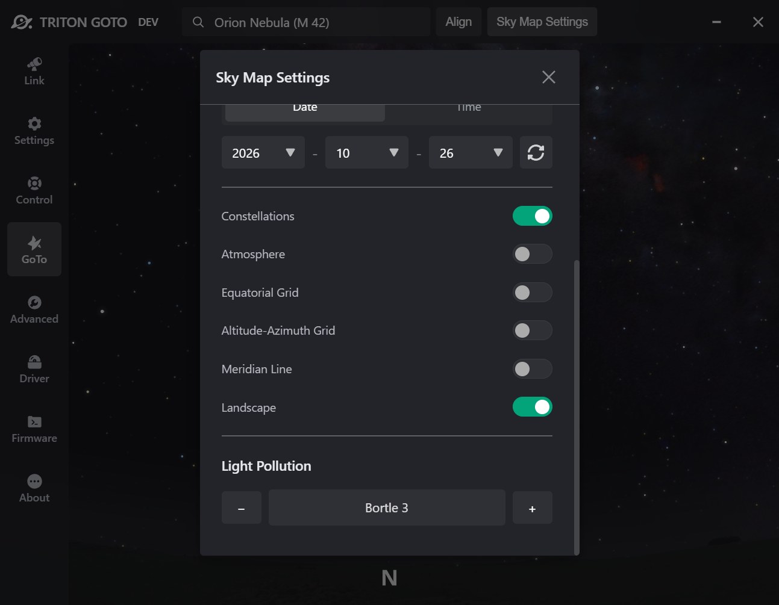
Task: Open the Advanced wrench icon
Action: click(34, 310)
